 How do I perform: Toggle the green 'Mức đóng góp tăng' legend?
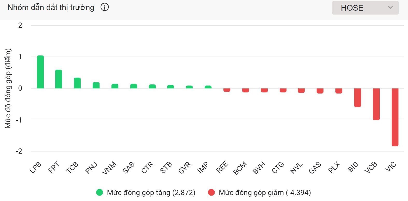(x=151, y=192)
